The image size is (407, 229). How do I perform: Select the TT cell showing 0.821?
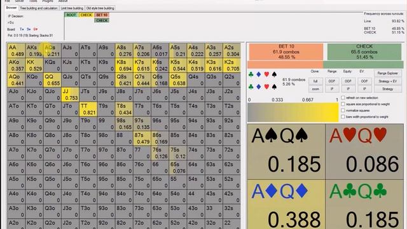tap(88, 109)
